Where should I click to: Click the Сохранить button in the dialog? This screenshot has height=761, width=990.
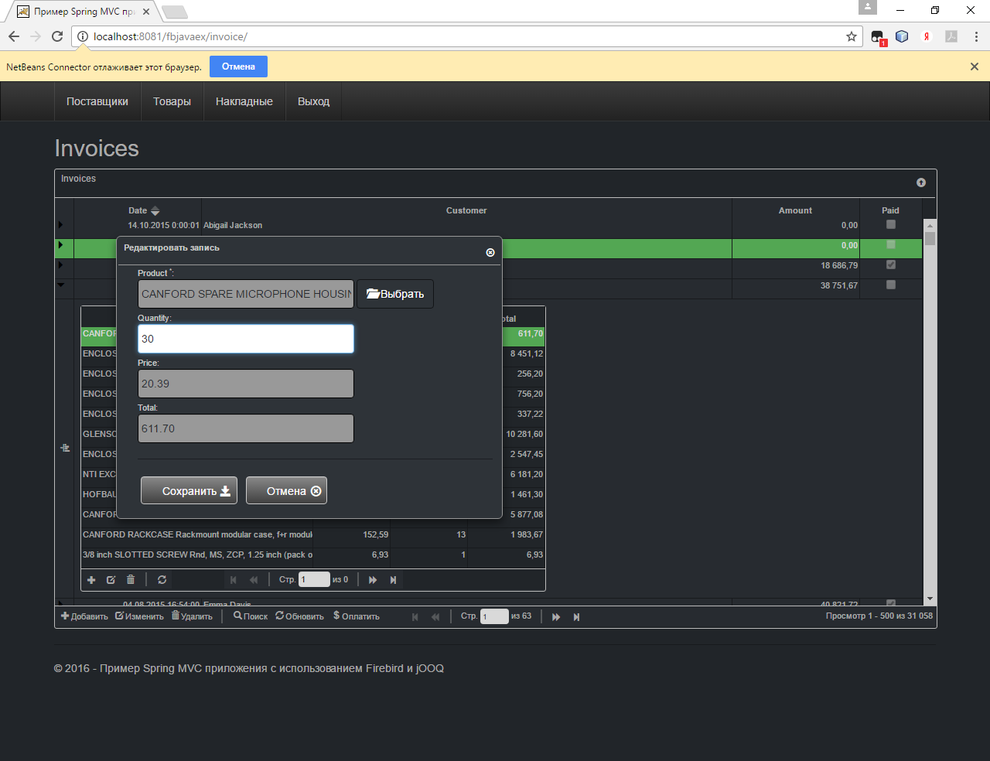tap(189, 490)
